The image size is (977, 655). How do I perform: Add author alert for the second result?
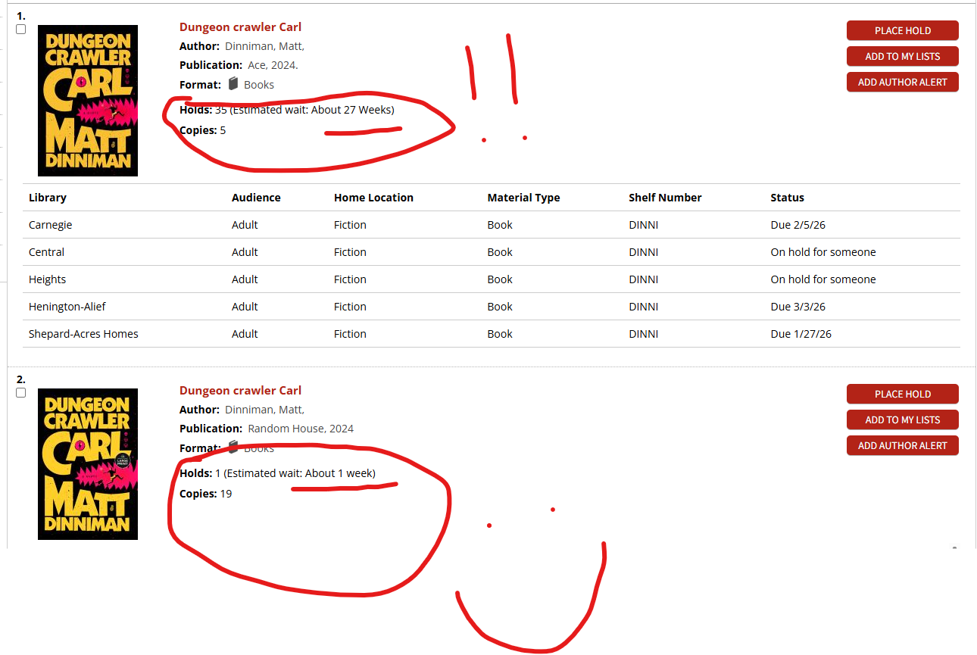902,446
